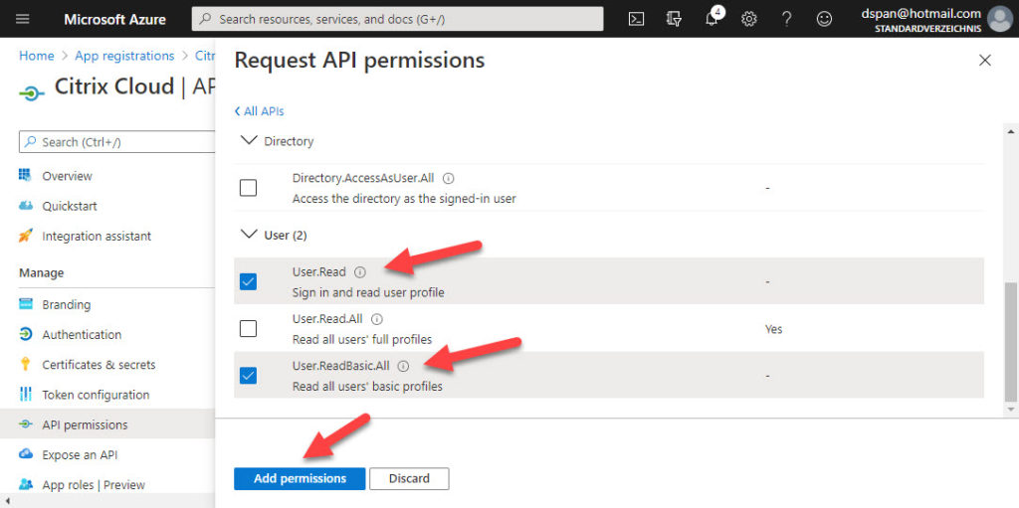
Task: Go to the App registrations breadcrumb
Action: pos(124,56)
